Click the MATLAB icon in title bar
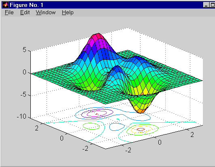The width and height of the screenshot is (215, 167). coord(6,5)
